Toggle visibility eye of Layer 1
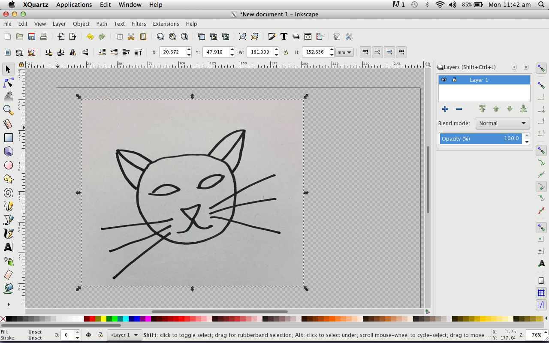 [444, 80]
